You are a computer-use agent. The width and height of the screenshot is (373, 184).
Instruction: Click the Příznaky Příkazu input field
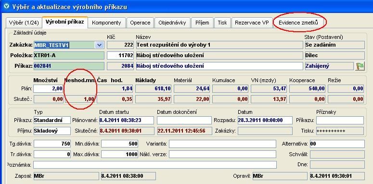point(340,121)
